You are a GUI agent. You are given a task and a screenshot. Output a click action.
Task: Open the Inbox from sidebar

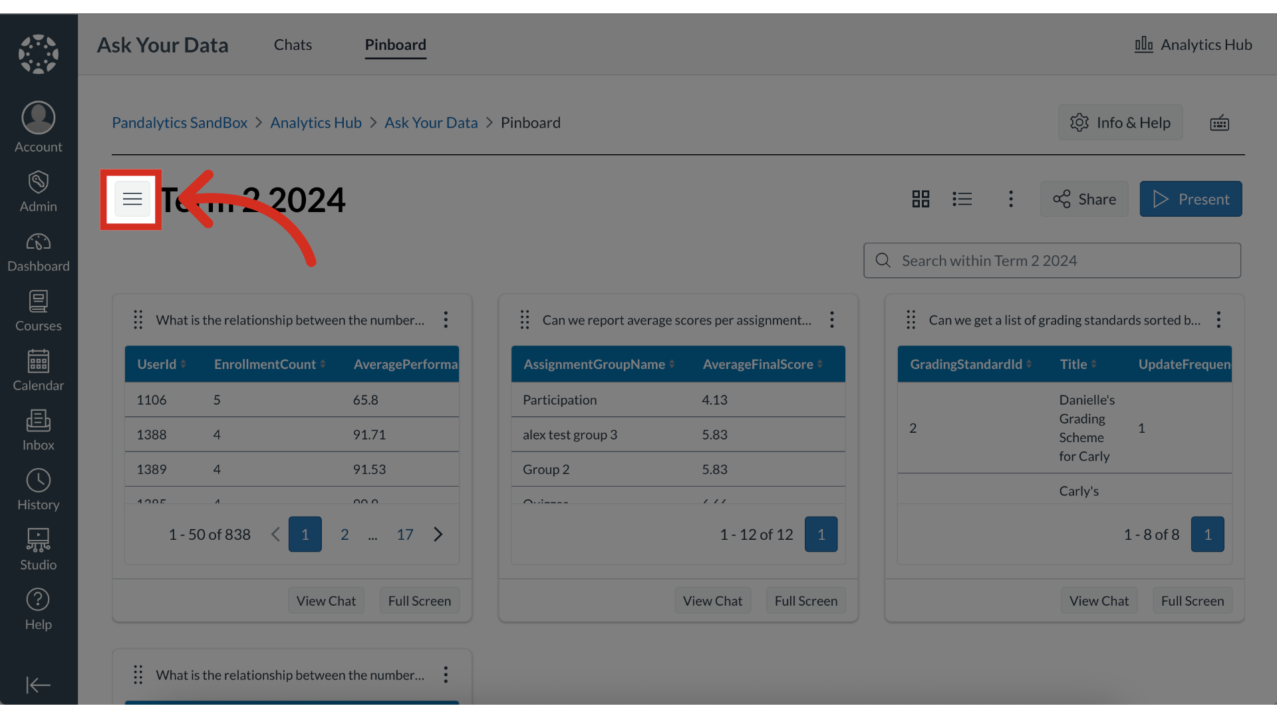point(39,431)
